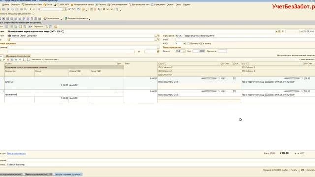The height and width of the screenshot is (177, 315).
Task: Open the Сервис menu
Action: tap(170, 4)
